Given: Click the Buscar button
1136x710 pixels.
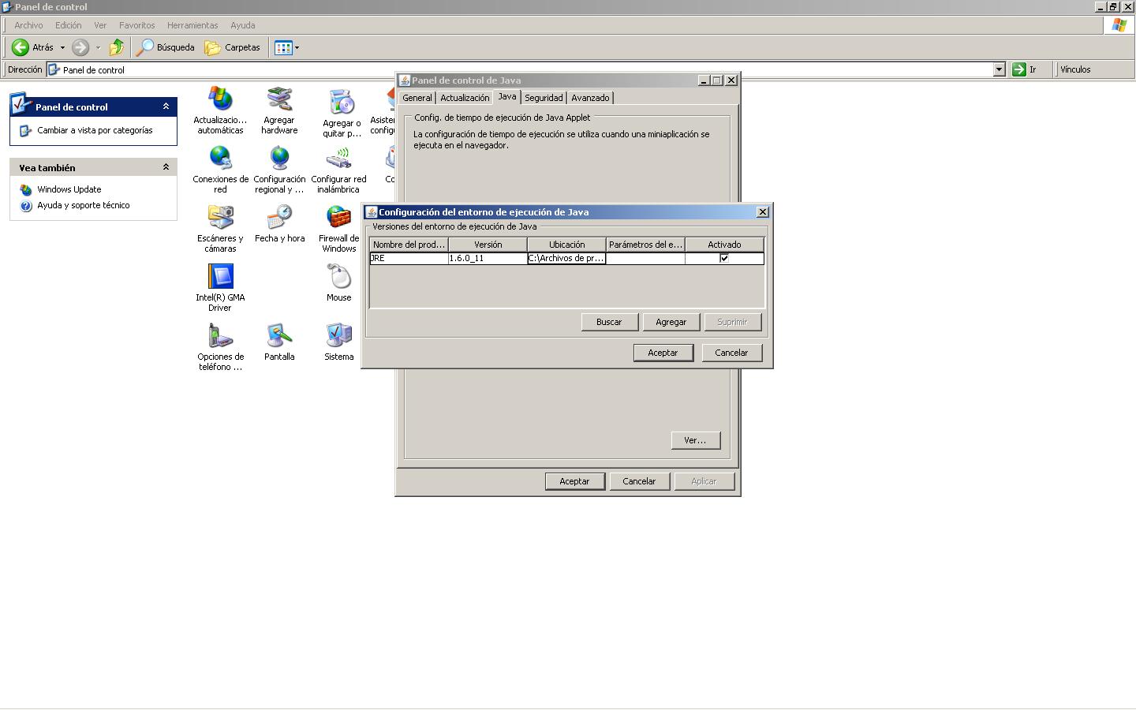Looking at the screenshot, I should (608, 322).
